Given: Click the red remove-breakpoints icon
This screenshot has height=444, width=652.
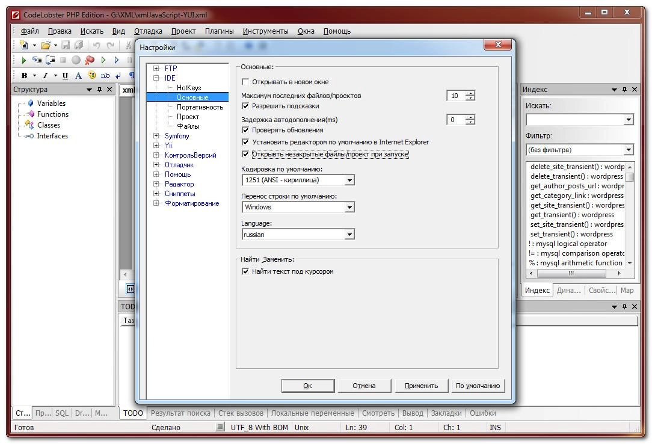Looking at the screenshot, I should point(90,60).
